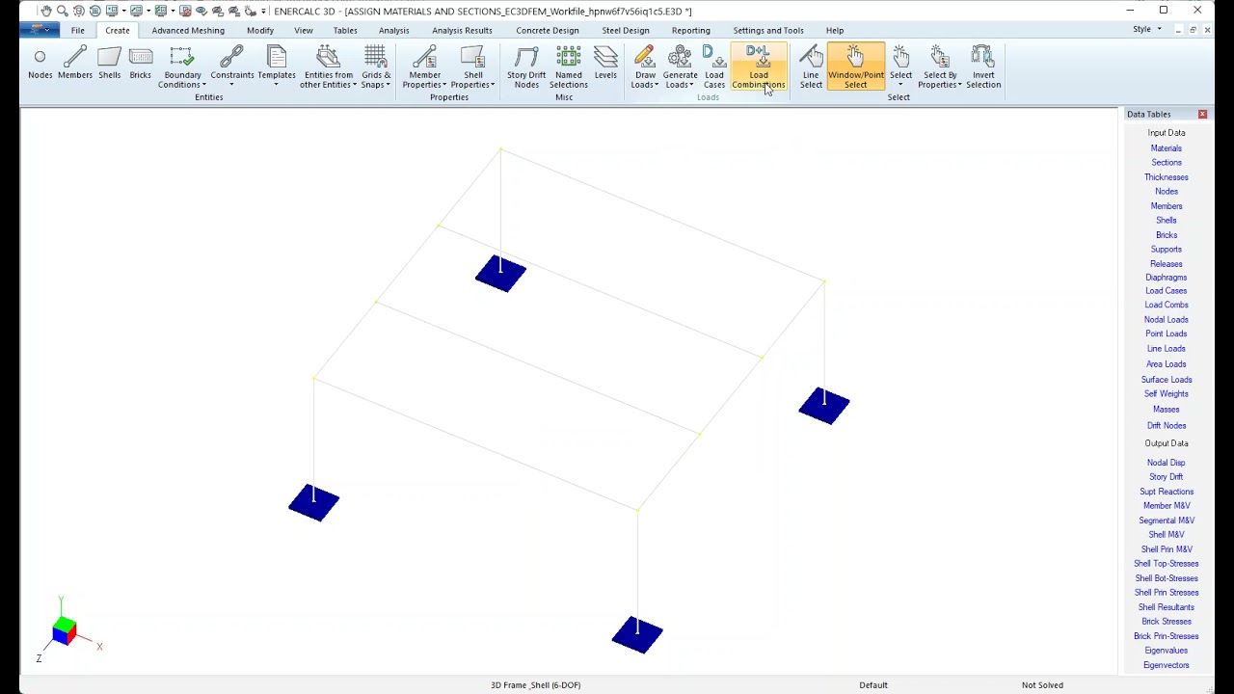Open the Analysis Results tab
The image size is (1234, 694).
pos(462,30)
